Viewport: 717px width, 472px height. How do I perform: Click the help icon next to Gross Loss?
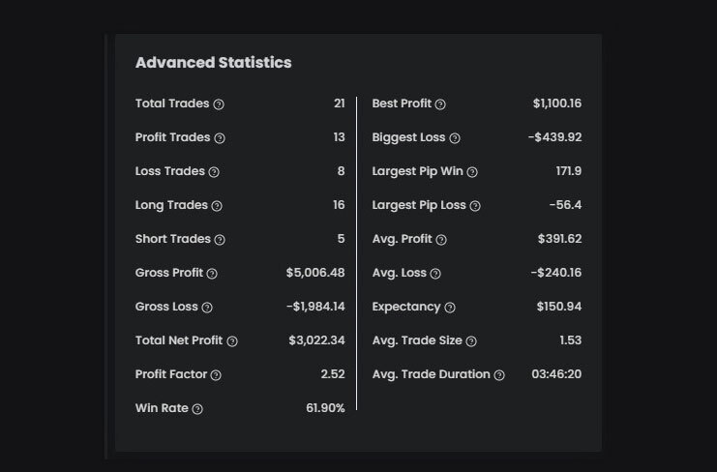point(207,308)
